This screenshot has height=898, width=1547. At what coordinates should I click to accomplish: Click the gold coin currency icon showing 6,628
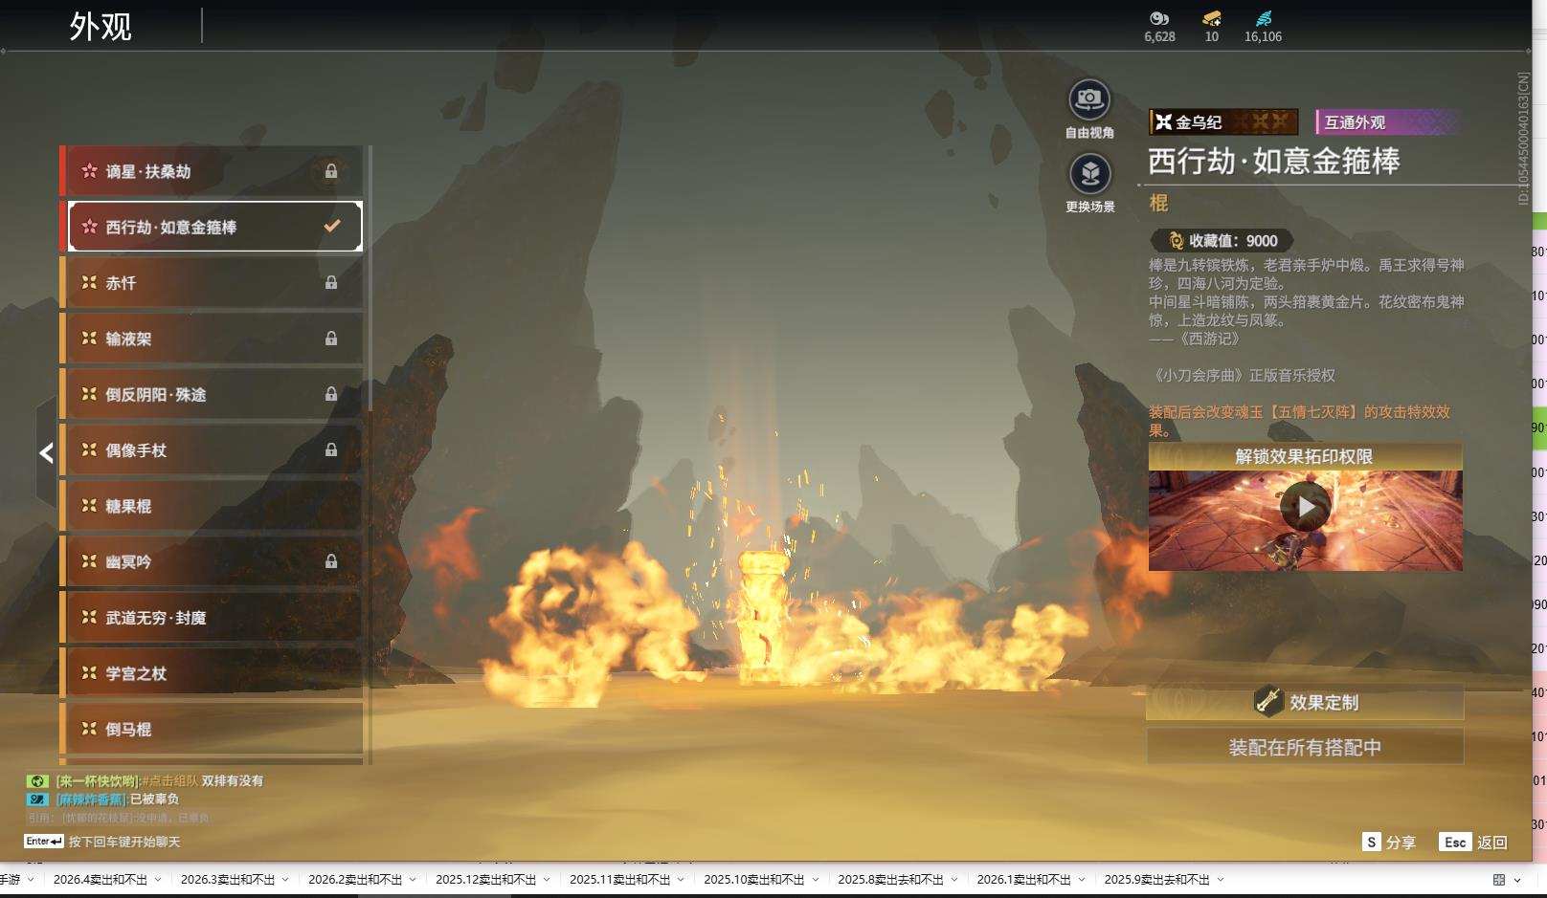point(1159,18)
